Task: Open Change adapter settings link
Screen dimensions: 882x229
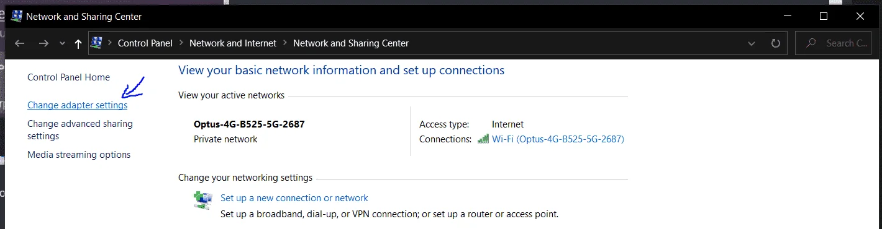Action: (x=78, y=106)
